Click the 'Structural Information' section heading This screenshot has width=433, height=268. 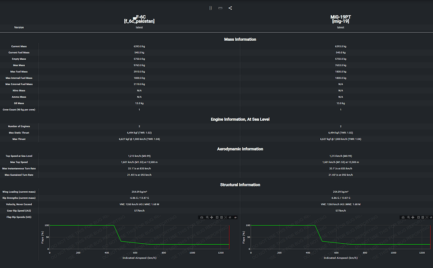click(240, 185)
